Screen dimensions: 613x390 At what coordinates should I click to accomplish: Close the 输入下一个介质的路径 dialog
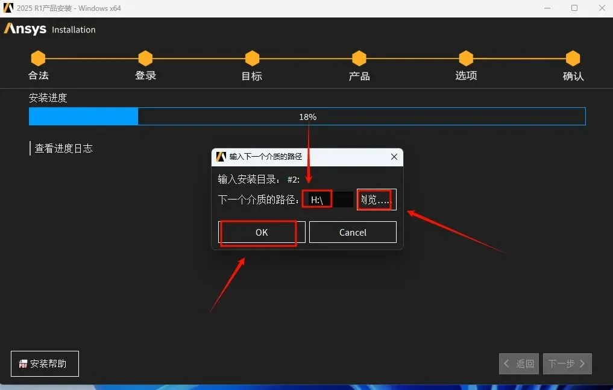click(394, 157)
